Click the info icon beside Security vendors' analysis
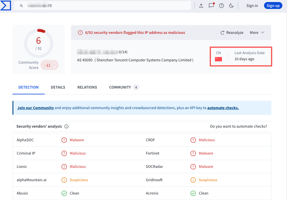The image size is (287, 200). (67, 126)
